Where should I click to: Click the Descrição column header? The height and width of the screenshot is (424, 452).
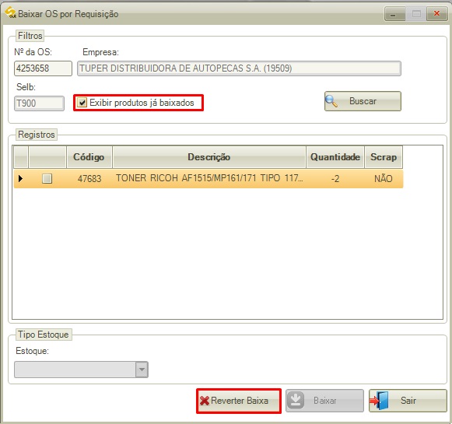coord(209,157)
